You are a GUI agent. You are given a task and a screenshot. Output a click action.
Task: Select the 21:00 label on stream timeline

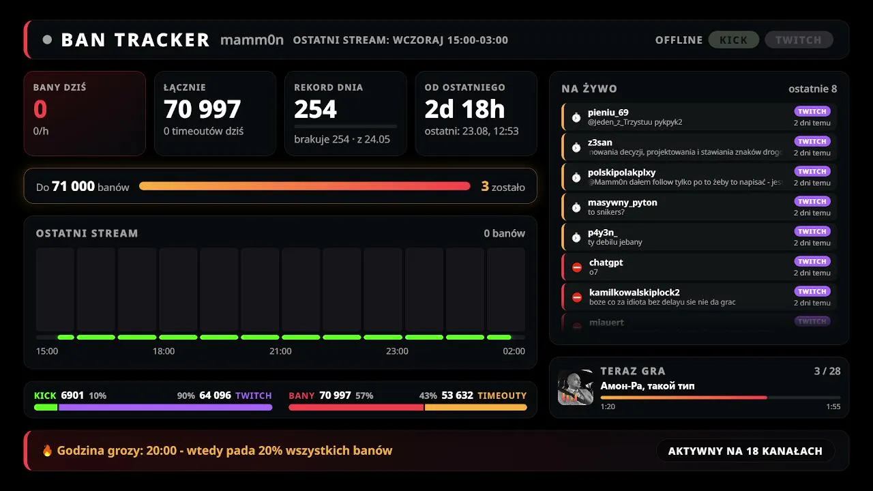[280, 351]
